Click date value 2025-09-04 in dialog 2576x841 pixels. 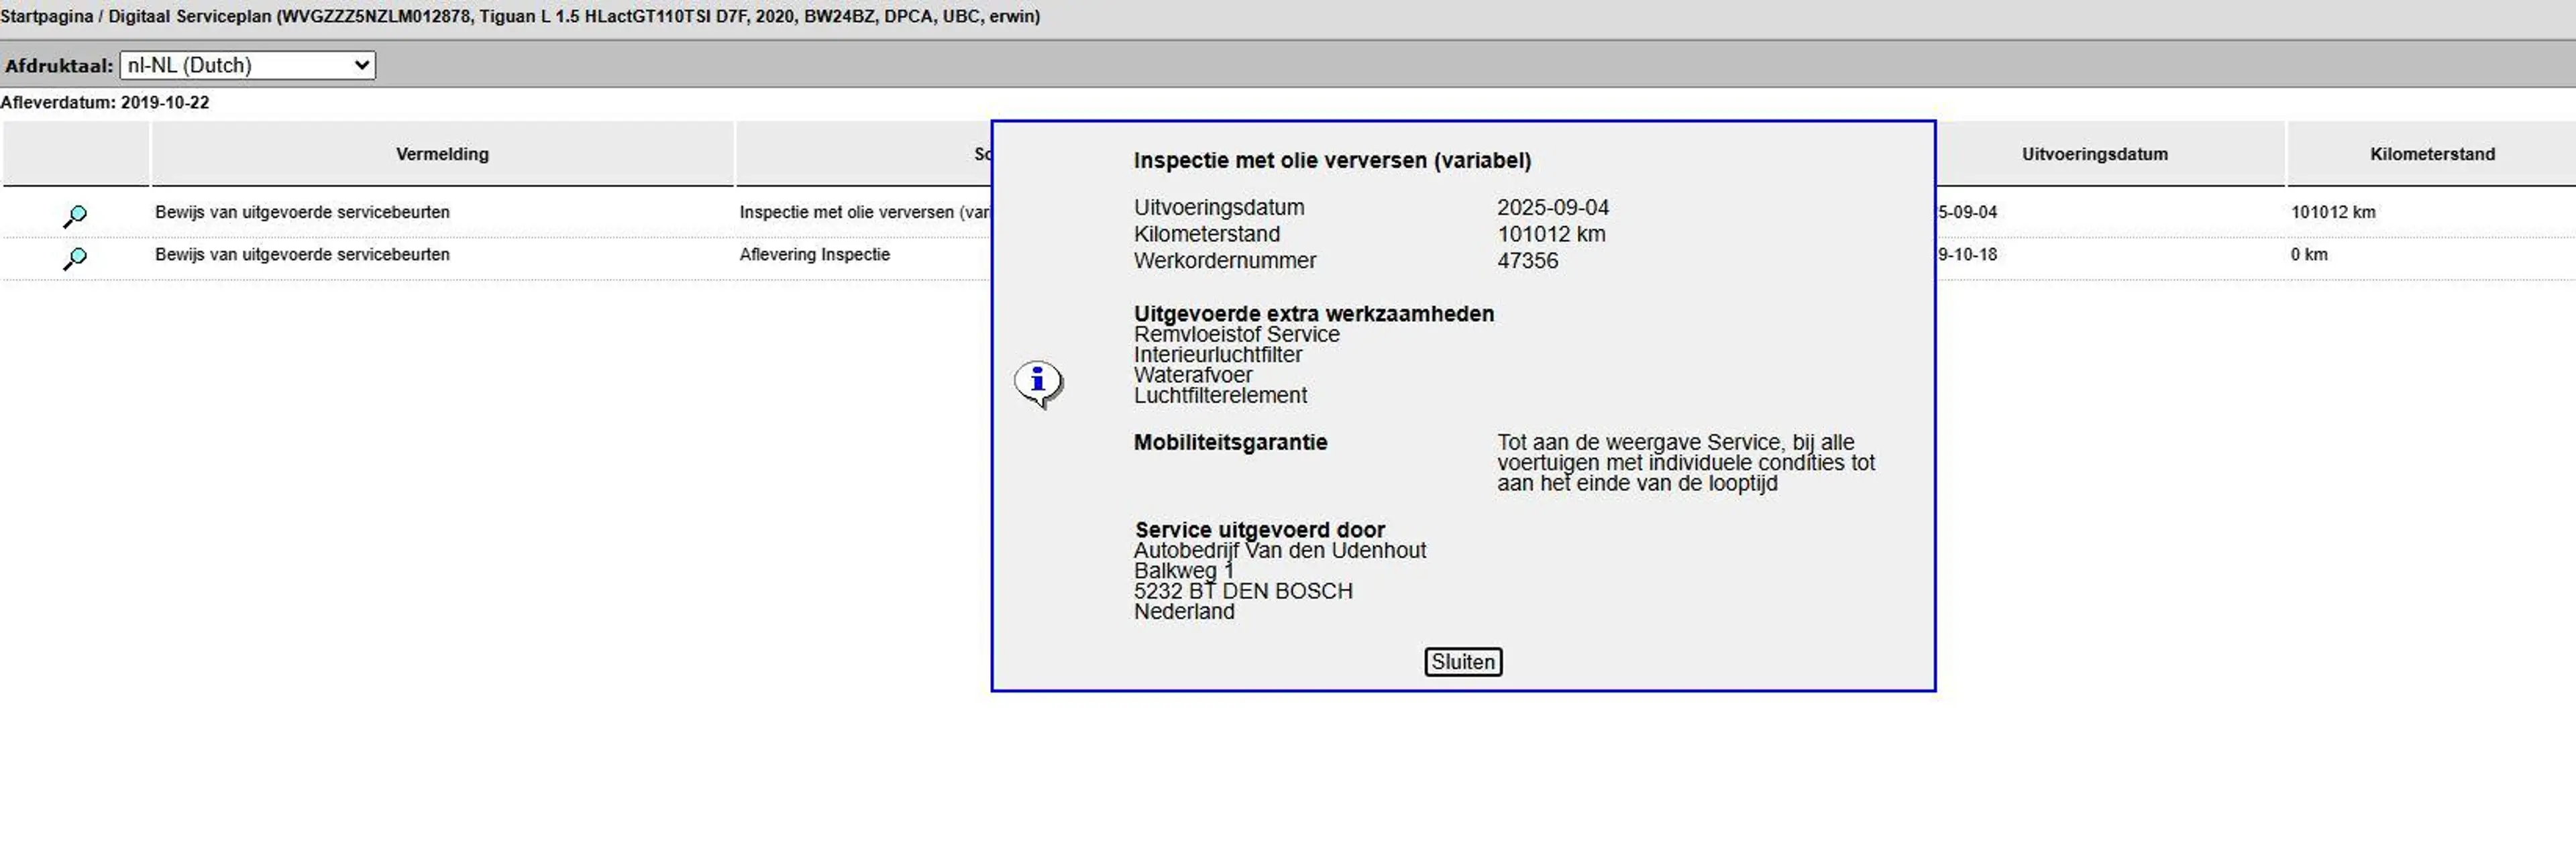pos(1552,207)
